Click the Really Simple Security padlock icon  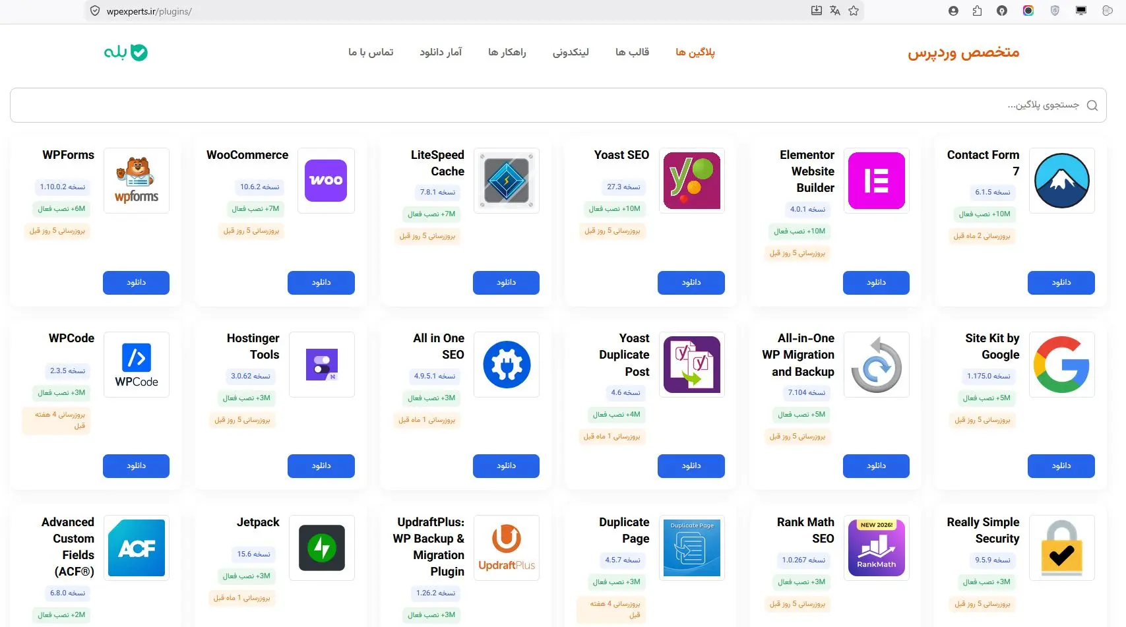pyautogui.click(x=1061, y=548)
